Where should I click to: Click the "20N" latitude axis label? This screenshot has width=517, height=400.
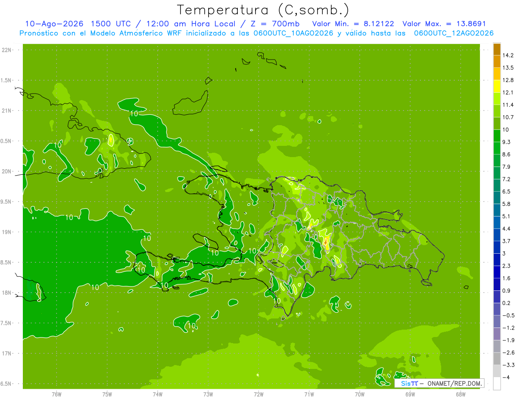6,171
